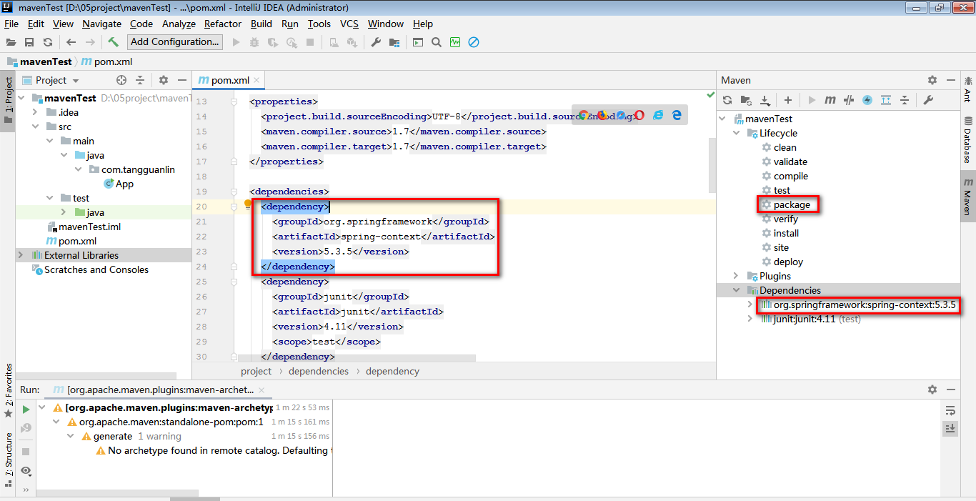Viewport: 976px width, 501px height.
Task: Open the Navigate menu
Action: click(x=102, y=24)
